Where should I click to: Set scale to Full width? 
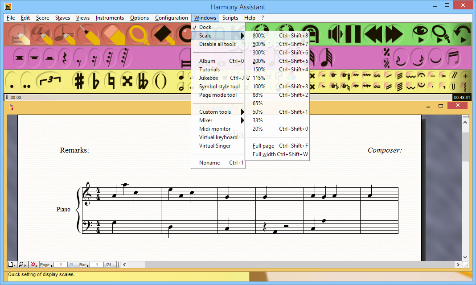tap(277, 154)
